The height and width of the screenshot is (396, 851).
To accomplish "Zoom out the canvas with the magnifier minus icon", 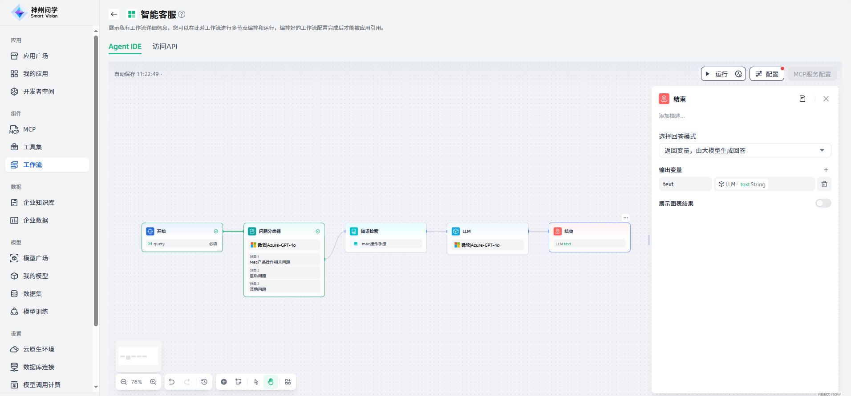I will [124, 382].
